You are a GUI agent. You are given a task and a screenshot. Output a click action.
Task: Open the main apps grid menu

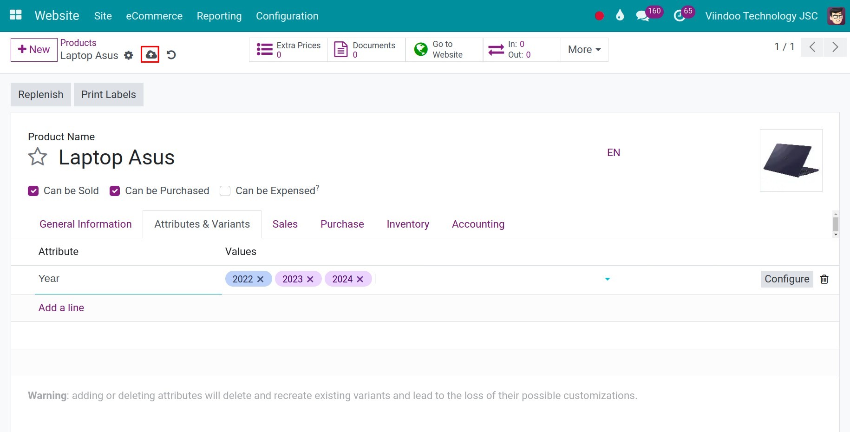16,15
